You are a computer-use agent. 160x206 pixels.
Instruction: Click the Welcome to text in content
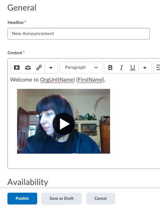[x=24, y=80]
